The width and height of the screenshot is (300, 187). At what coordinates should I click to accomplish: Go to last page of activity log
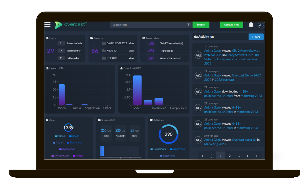point(257,156)
